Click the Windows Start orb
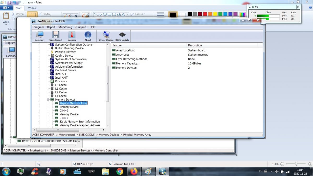This screenshot has height=176, width=313. (6, 171)
